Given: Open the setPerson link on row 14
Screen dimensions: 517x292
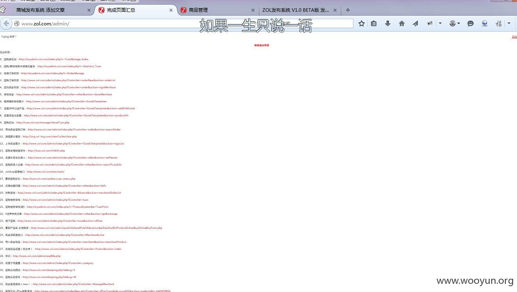Looking at the screenshot, I should click(x=73, y=158).
